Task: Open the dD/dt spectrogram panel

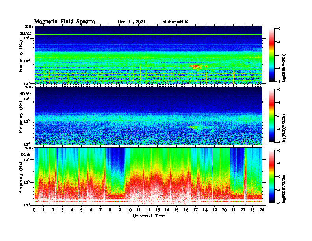Action: coord(148,115)
